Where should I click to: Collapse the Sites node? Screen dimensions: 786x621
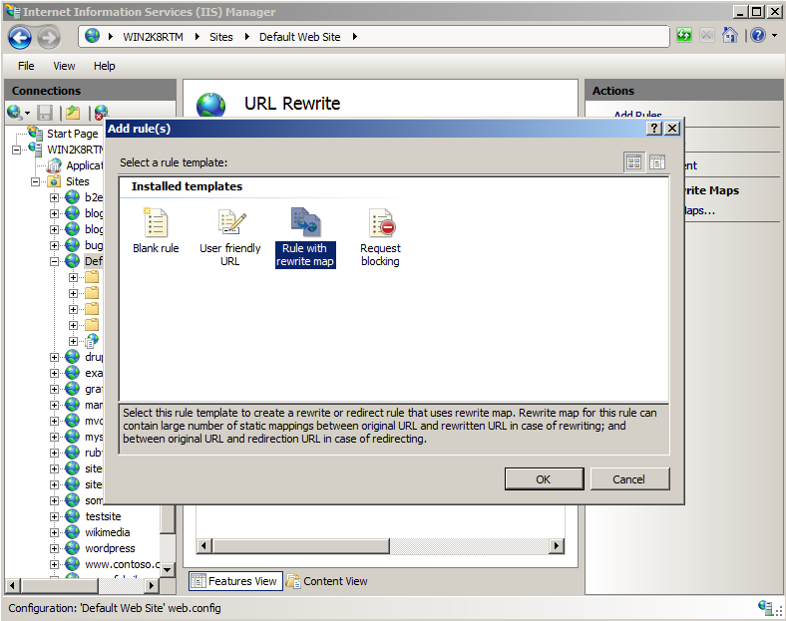click(x=35, y=181)
